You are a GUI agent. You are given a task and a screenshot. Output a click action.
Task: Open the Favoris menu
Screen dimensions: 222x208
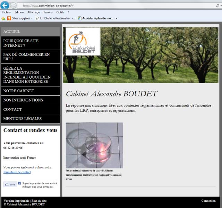point(48,12)
